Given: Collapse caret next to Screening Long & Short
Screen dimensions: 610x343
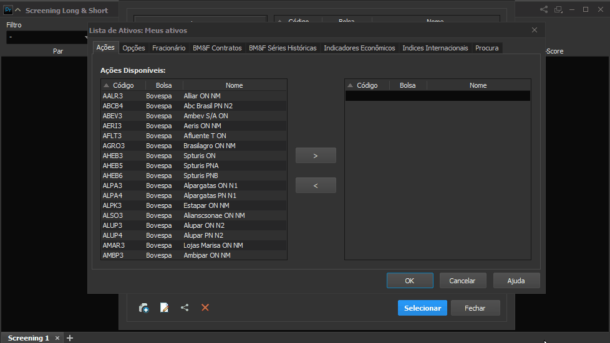Looking at the screenshot, I should pyautogui.click(x=18, y=10).
